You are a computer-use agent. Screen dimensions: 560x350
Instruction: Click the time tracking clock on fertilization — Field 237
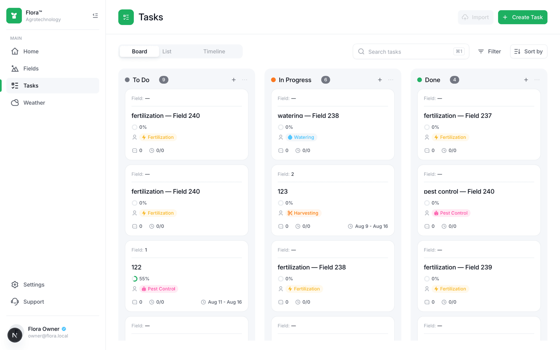tap(444, 150)
